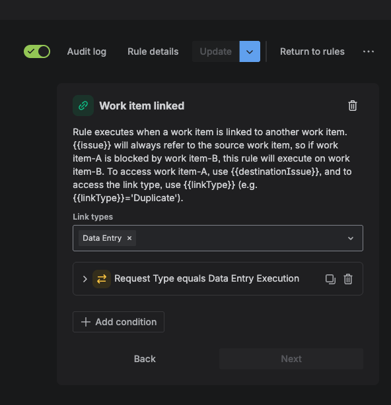391x405 pixels.
Task: Remove the Data Entry link type chip
Action: pos(129,238)
